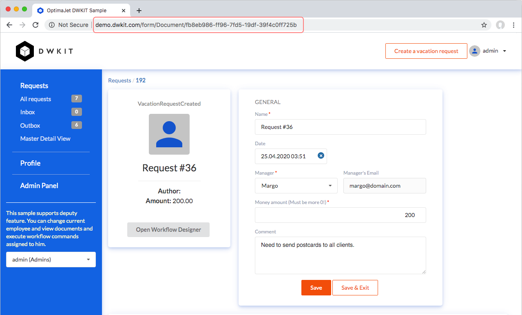The width and height of the screenshot is (522, 315).
Task: Click the Not Secure info icon
Action: 52,25
